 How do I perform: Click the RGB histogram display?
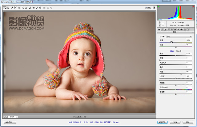pyautogui.click(x=176, y=13)
